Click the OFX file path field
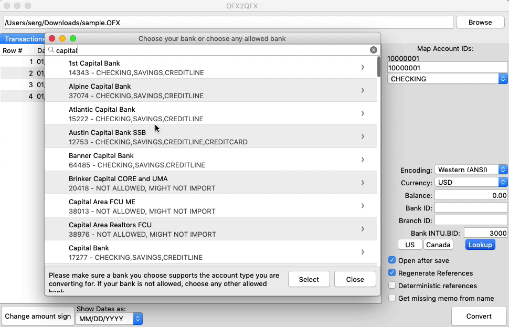The image size is (509, 327). (228, 23)
